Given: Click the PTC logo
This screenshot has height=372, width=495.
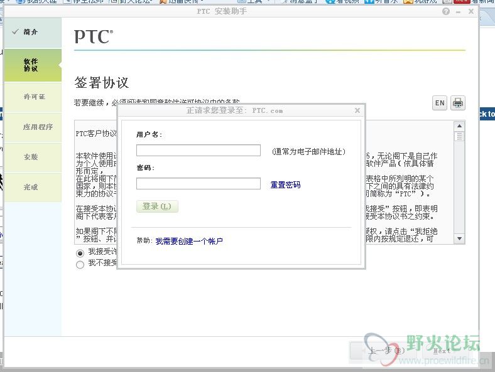Looking at the screenshot, I should (94, 37).
